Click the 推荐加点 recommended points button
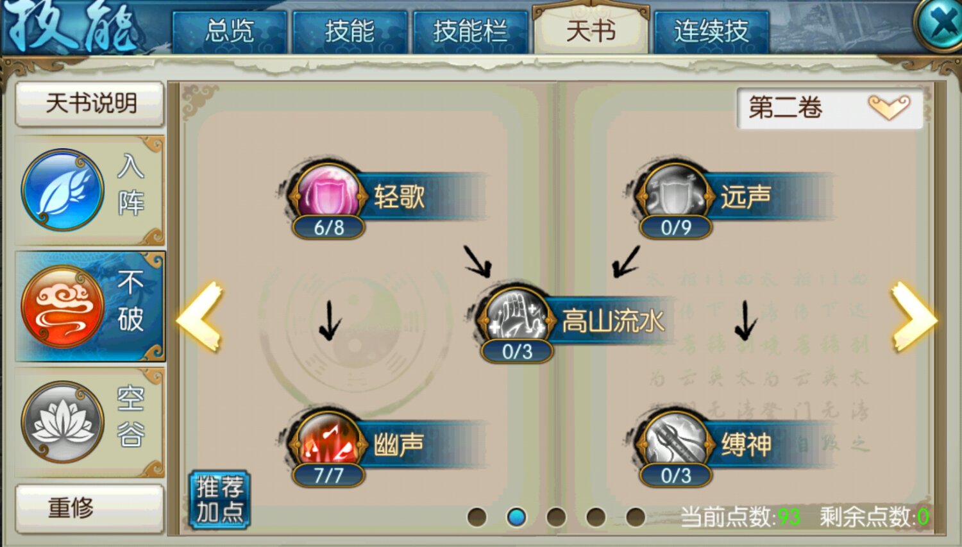962x547 pixels. [x=219, y=500]
